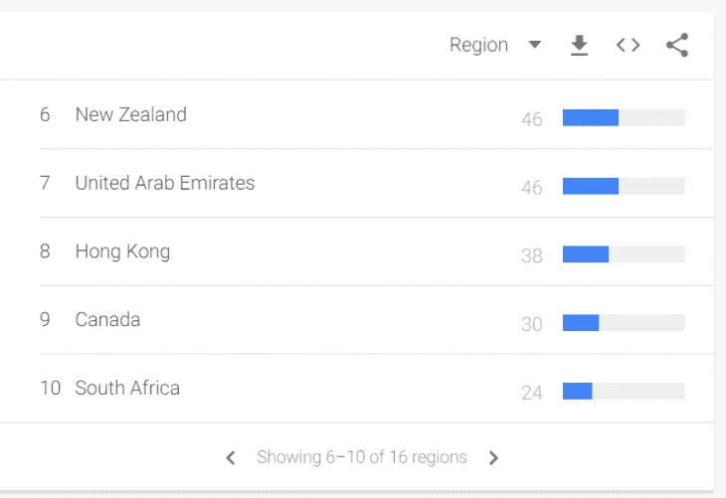Screen dimensions: 726x498
Task: Select United Arab Emirates region
Action: (x=165, y=183)
